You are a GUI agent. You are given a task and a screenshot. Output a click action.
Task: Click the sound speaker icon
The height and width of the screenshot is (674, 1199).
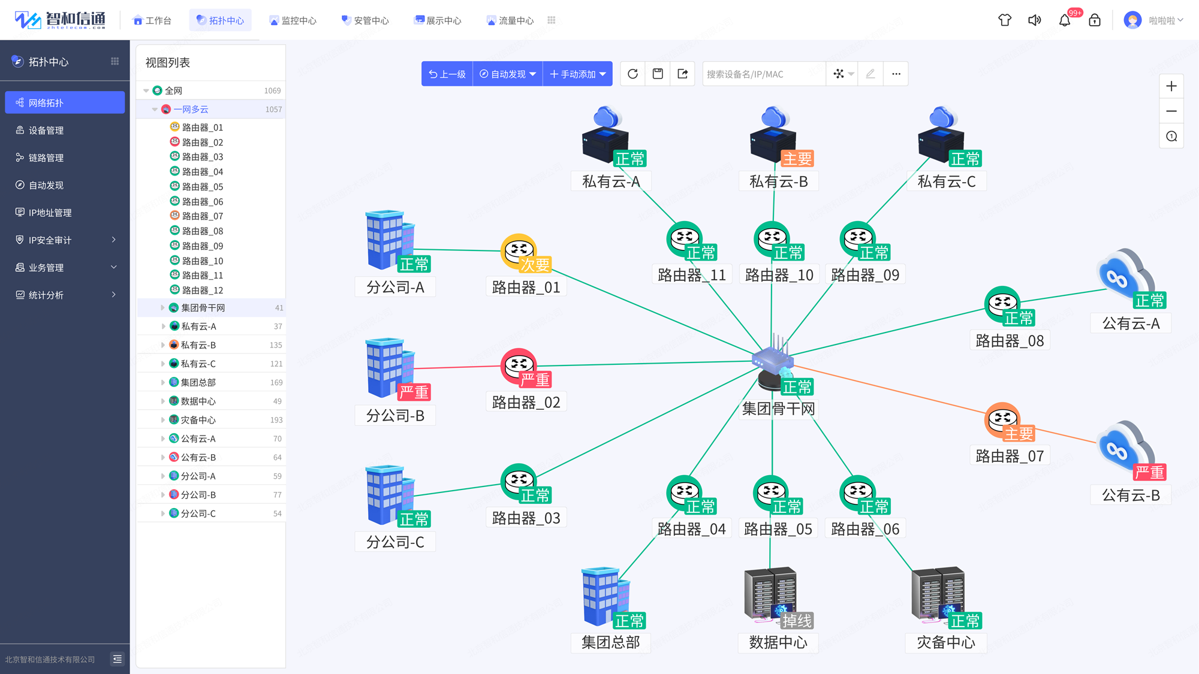click(1035, 20)
